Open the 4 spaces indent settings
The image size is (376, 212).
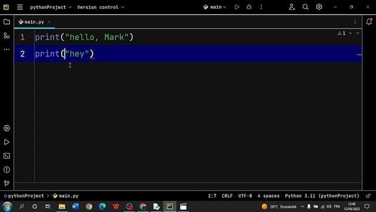click(268, 196)
